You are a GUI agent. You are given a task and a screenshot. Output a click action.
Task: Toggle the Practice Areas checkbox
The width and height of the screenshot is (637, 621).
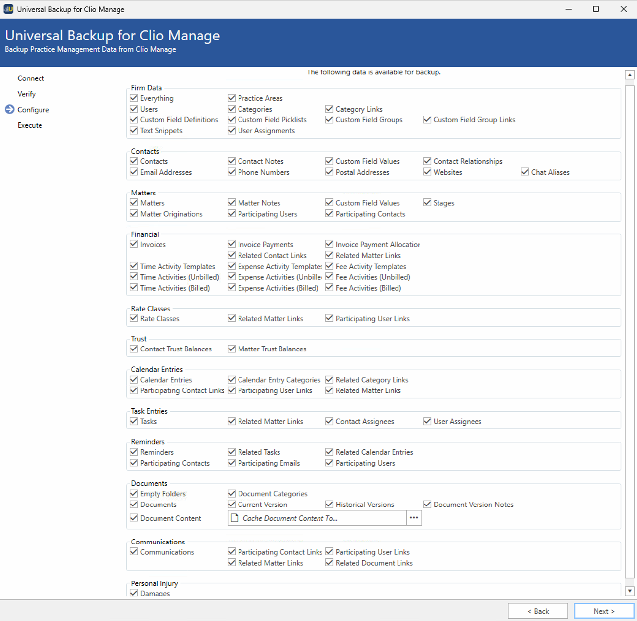(232, 98)
